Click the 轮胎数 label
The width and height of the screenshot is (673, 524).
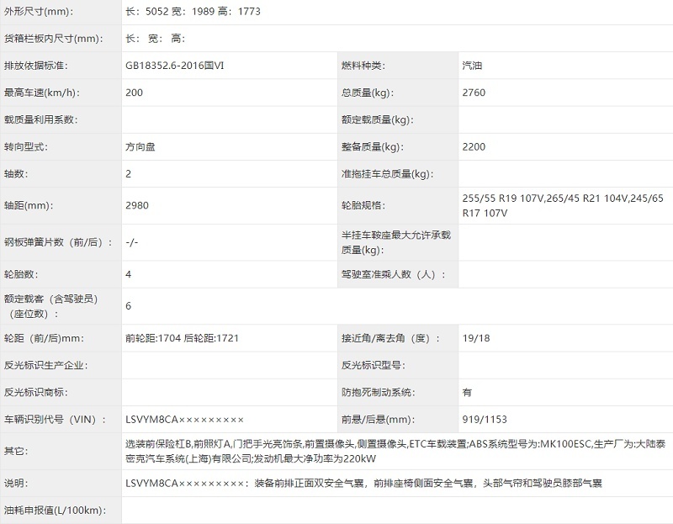(x=21, y=274)
